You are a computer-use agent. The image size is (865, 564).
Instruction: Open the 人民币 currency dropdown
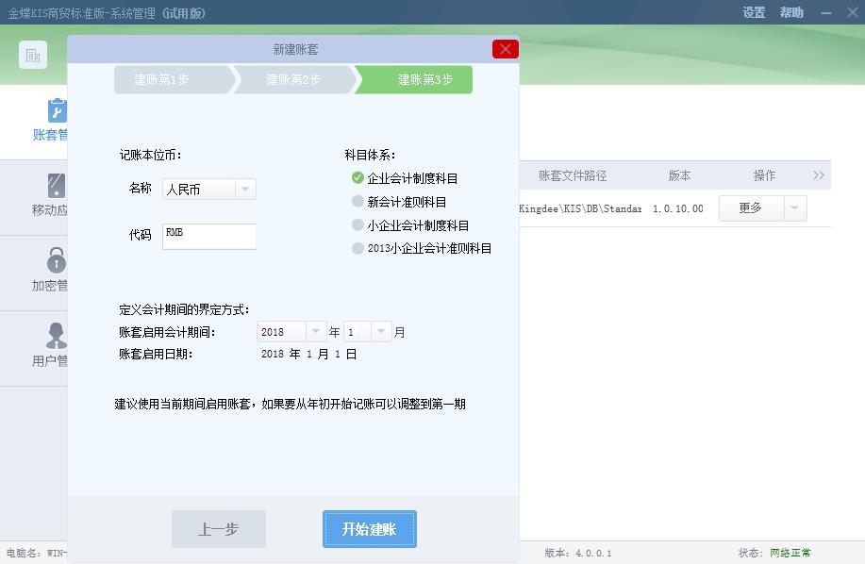tap(243, 189)
